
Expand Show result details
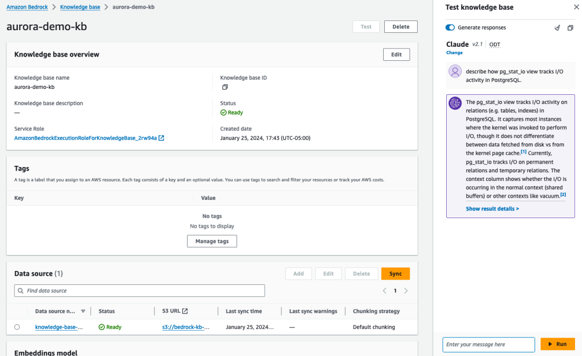click(x=492, y=209)
